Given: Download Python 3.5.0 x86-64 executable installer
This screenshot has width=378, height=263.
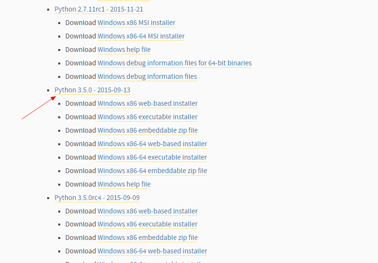Looking at the screenshot, I should point(152,158).
